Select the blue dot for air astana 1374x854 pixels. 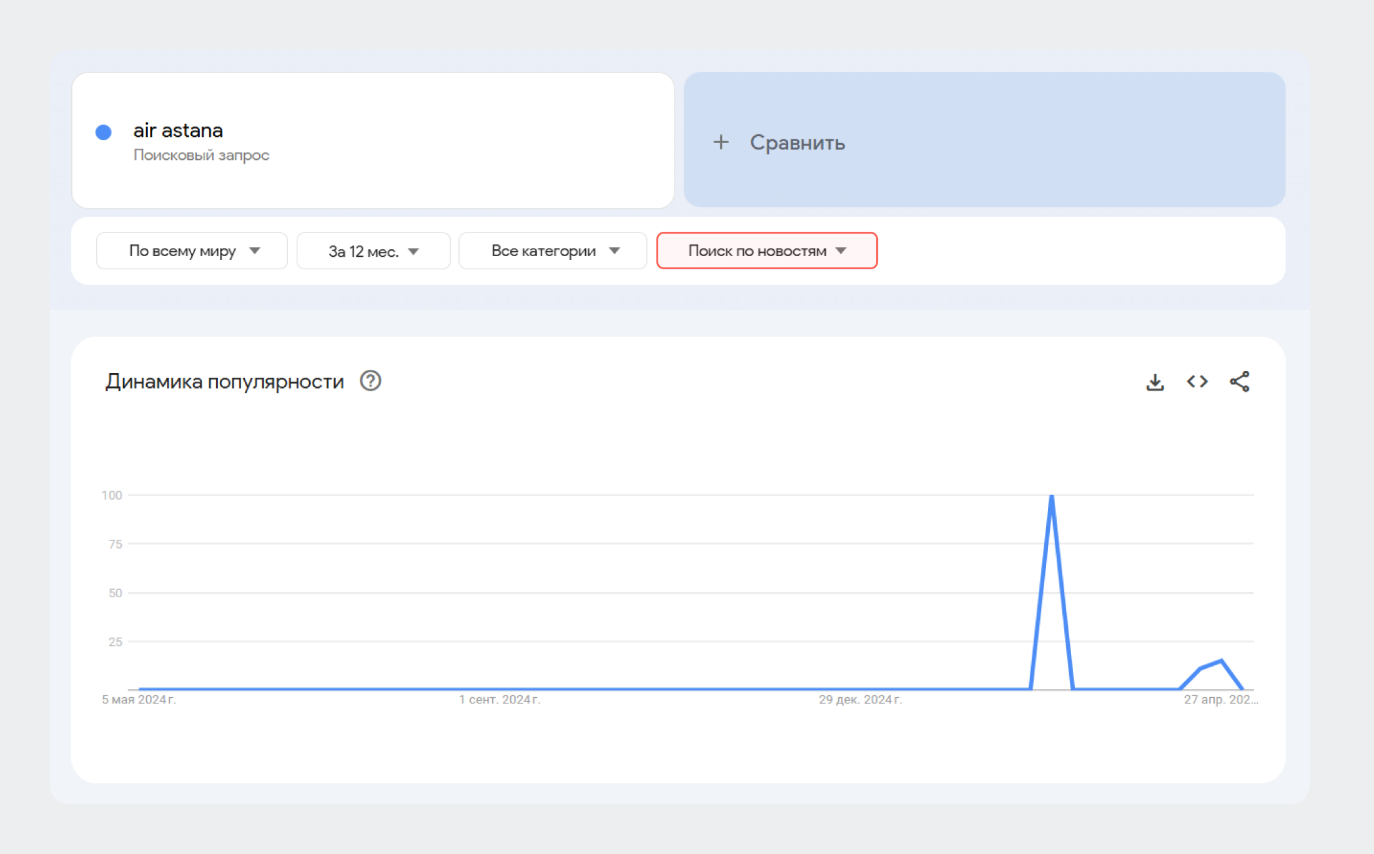pyautogui.click(x=104, y=132)
